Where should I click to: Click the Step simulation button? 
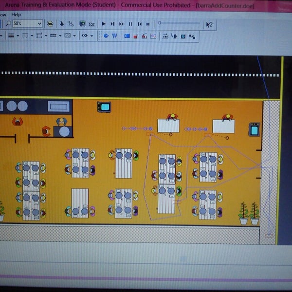112,24
